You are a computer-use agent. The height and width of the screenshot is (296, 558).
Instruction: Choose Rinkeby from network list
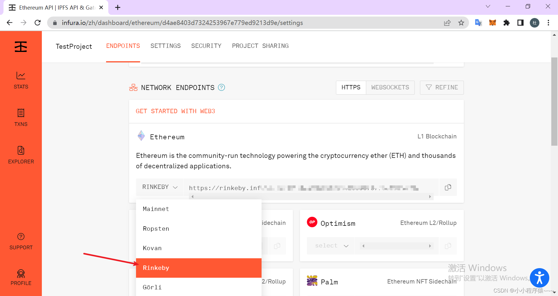pyautogui.click(x=199, y=268)
